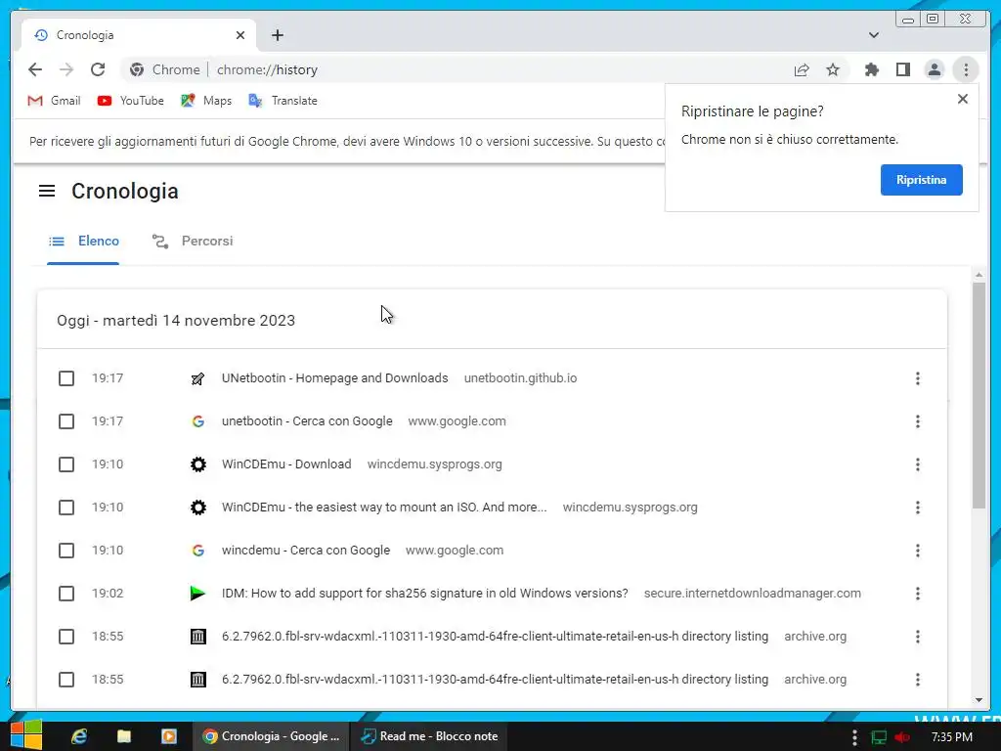Open actions menu for unetbootin Google search entry
1001x751 pixels.
pos(917,421)
